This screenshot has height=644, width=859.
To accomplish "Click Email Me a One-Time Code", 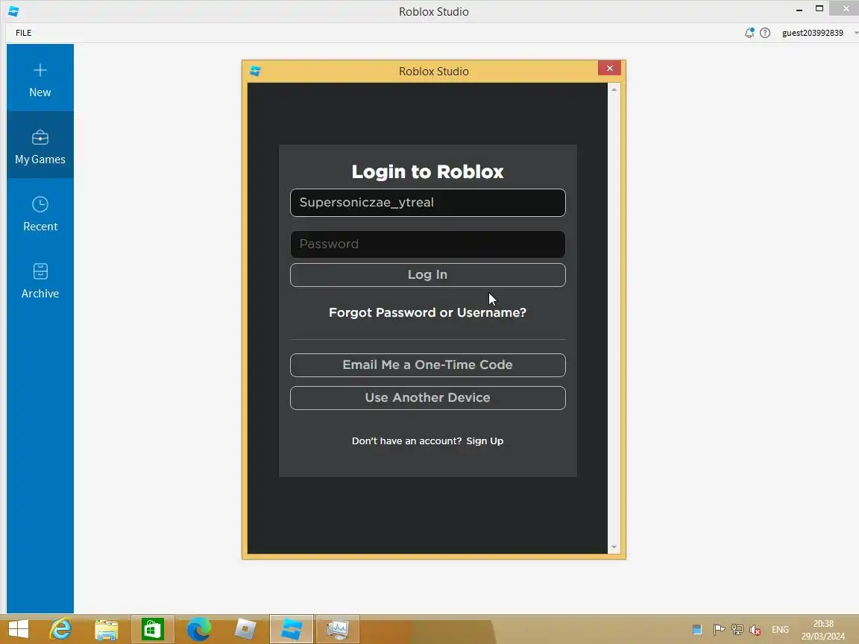I will (427, 365).
